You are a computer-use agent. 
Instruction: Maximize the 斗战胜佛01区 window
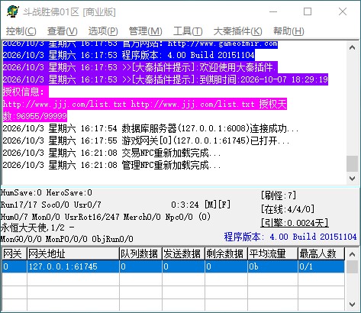pyautogui.click(x=308, y=11)
